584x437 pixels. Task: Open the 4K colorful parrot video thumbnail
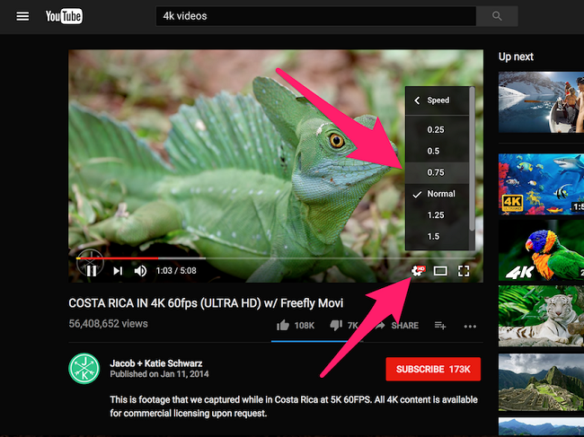[x=541, y=250]
